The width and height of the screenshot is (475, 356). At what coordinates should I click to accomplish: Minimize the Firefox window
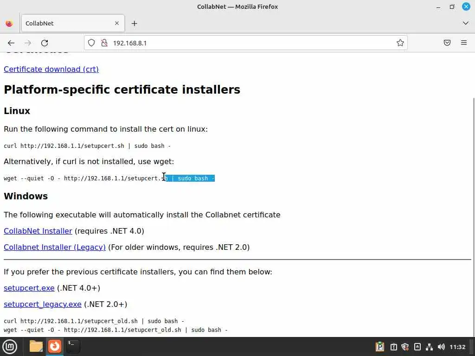point(438,6)
